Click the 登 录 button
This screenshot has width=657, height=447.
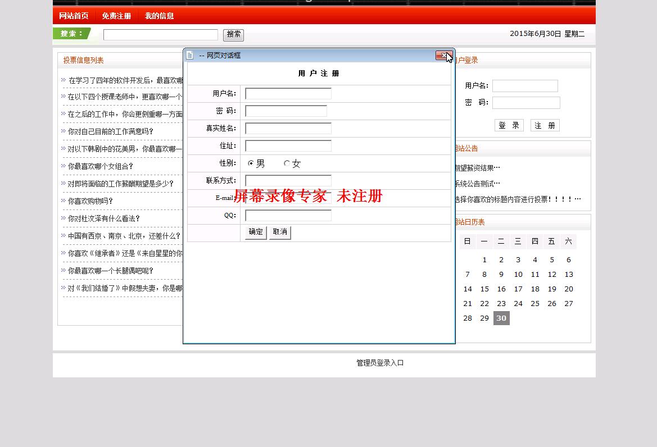point(509,125)
